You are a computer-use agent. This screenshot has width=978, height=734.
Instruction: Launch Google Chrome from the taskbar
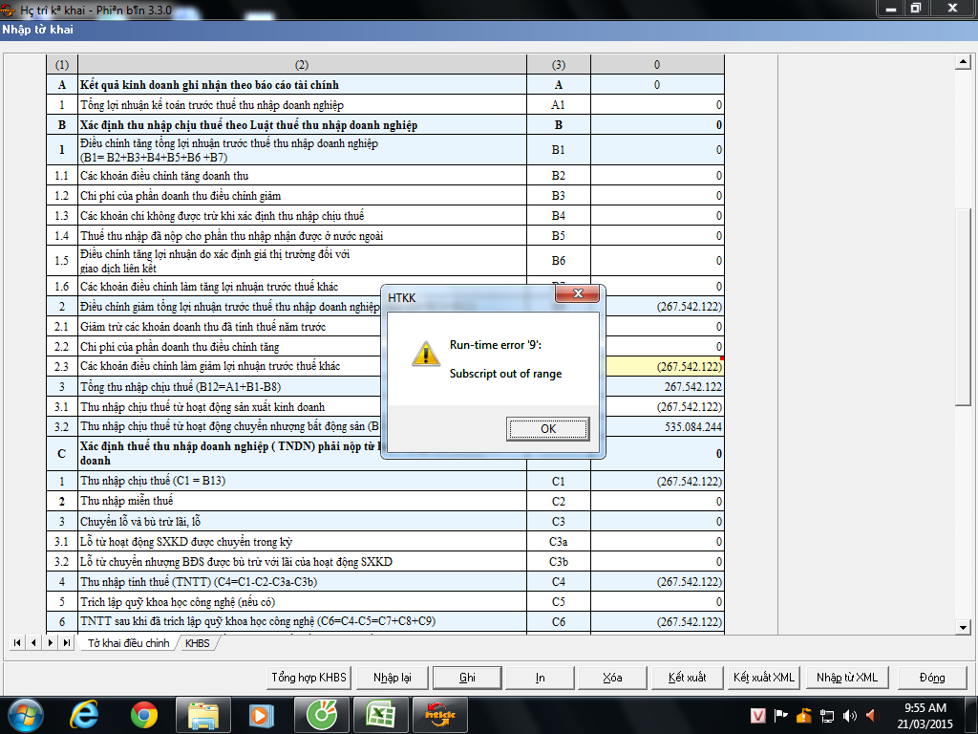(x=144, y=714)
